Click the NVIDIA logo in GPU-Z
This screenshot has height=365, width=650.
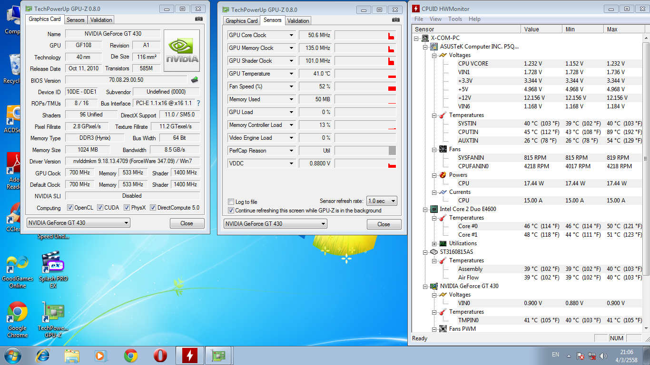(182, 51)
